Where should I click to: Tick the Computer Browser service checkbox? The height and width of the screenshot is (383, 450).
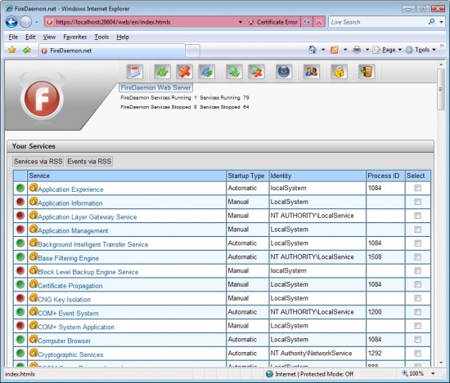417,340
